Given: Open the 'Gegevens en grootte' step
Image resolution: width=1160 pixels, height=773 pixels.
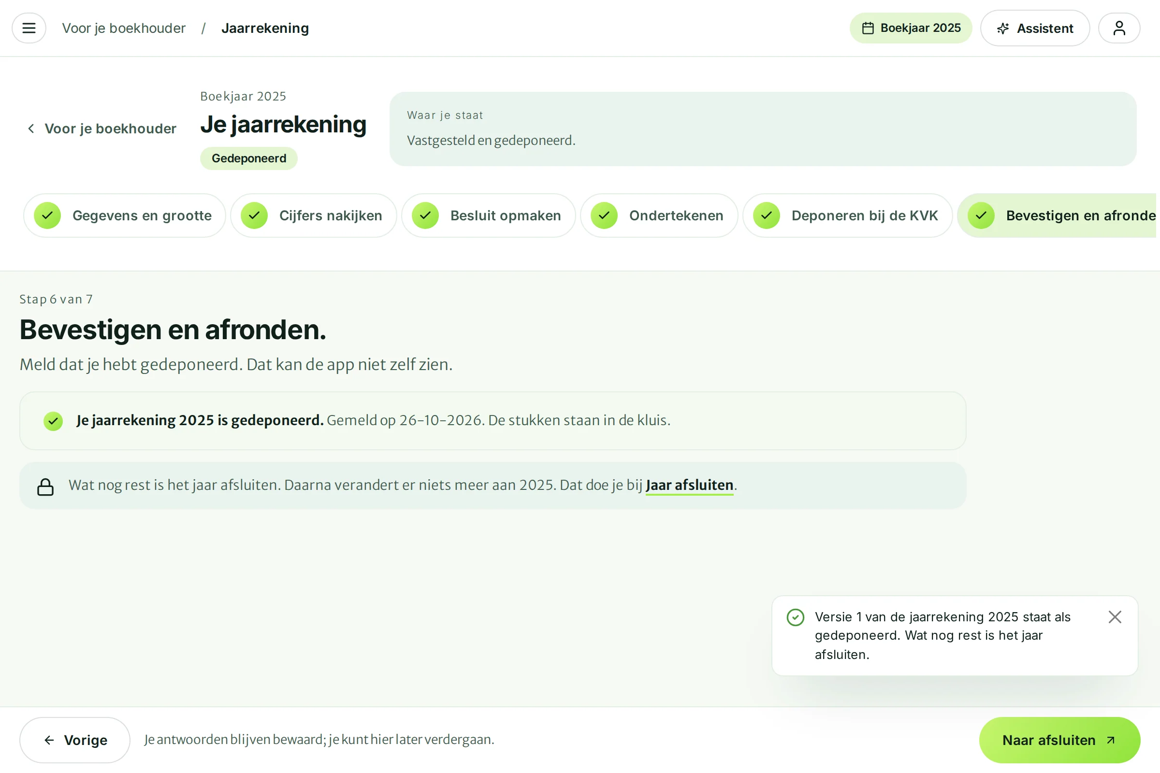Looking at the screenshot, I should coord(124,215).
